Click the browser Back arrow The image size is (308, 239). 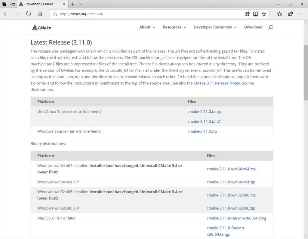(6, 14)
